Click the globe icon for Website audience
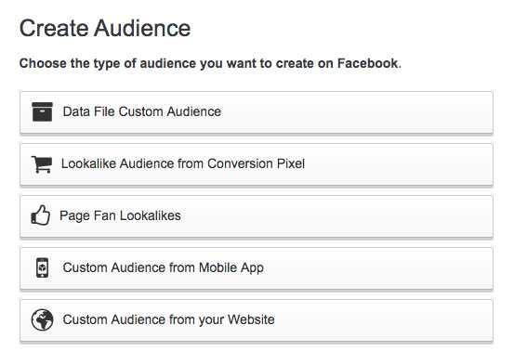 42,319
